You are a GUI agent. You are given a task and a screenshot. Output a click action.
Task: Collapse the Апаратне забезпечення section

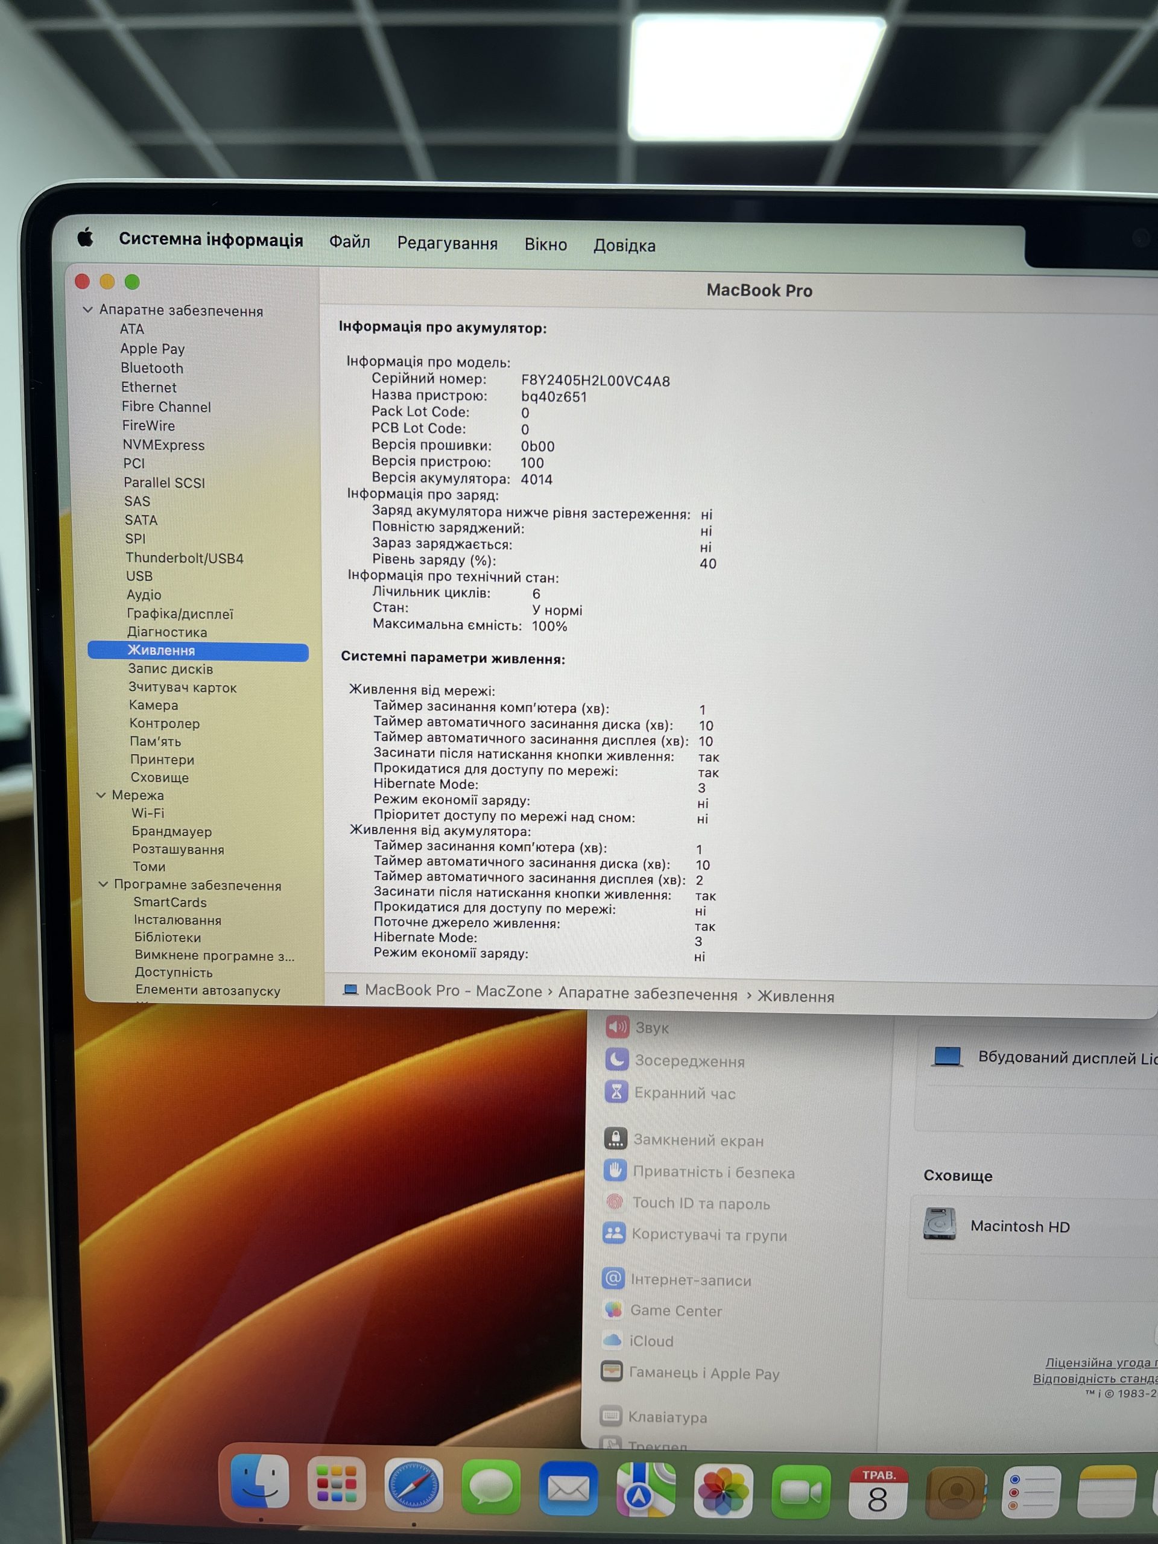pos(88,309)
